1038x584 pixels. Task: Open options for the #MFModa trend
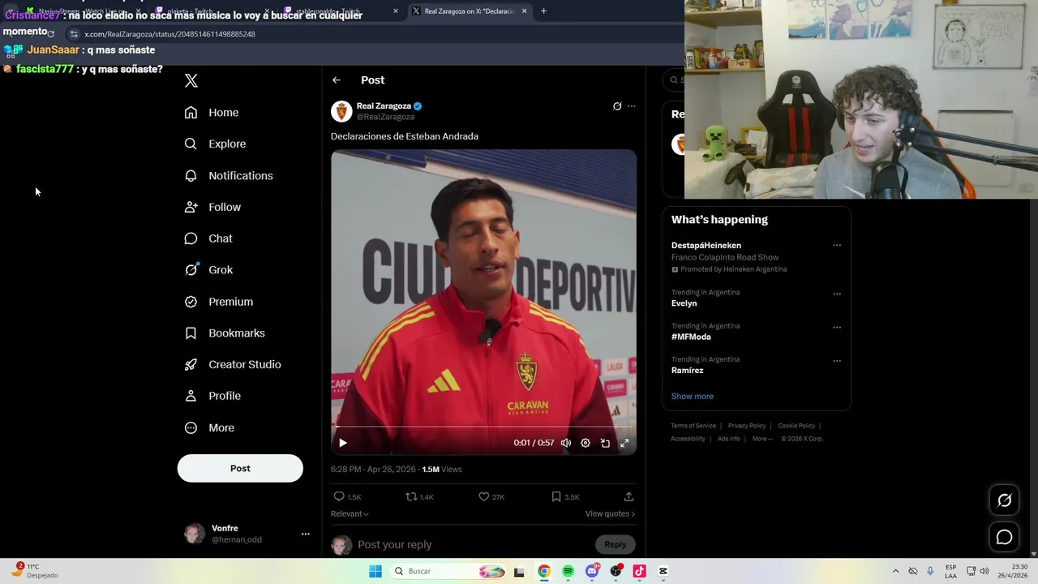pos(837,327)
